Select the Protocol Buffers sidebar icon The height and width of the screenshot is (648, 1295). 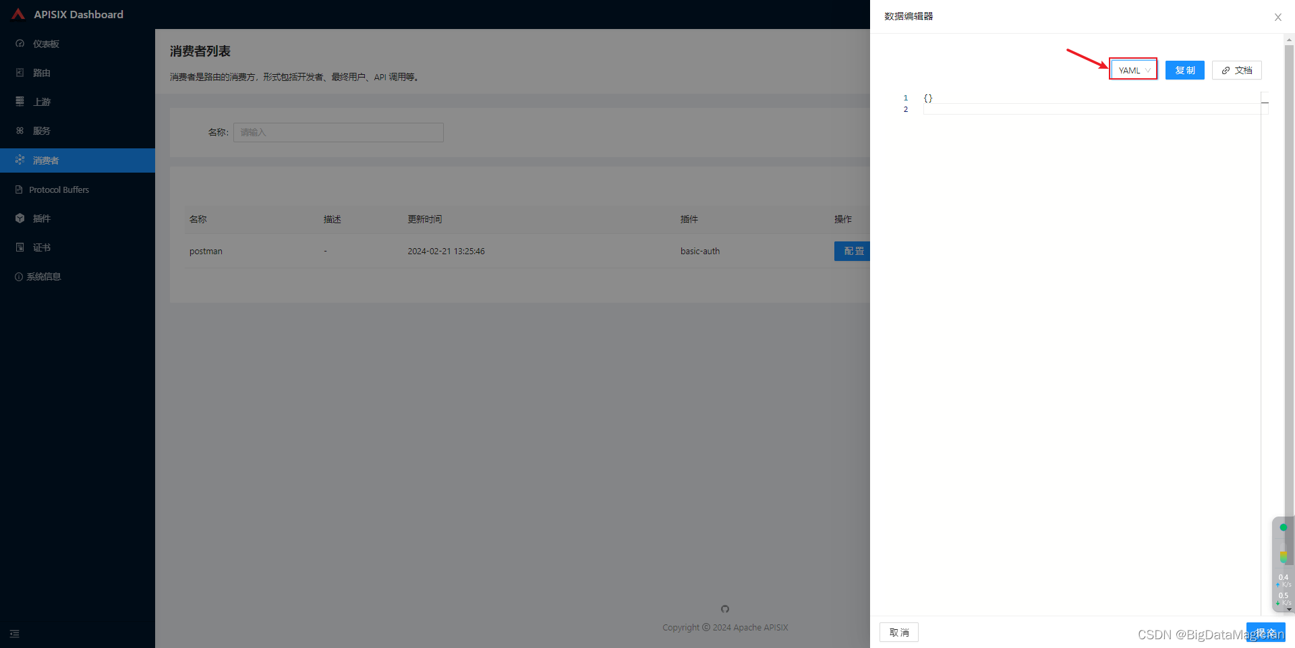[x=19, y=189]
